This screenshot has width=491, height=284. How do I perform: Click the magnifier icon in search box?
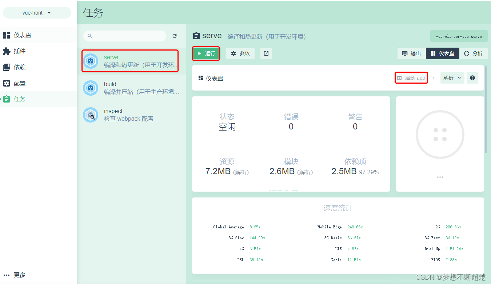pos(90,36)
